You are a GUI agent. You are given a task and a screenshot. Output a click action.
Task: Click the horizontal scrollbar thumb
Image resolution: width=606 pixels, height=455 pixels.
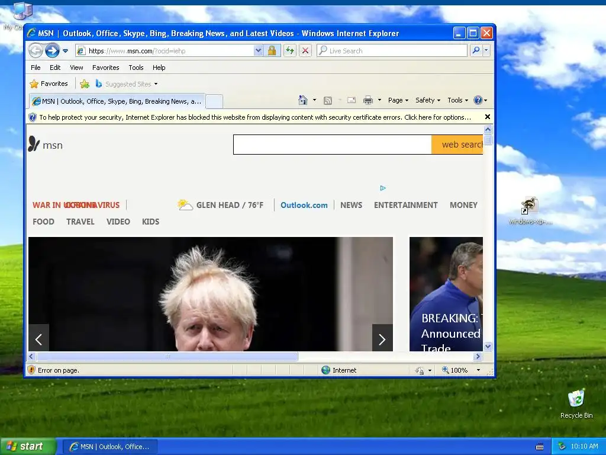point(167,356)
